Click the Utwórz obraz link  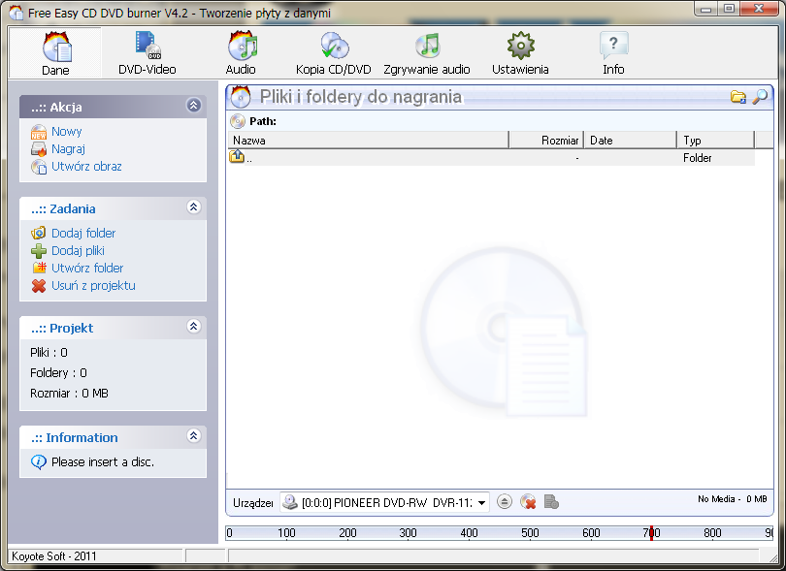point(86,167)
